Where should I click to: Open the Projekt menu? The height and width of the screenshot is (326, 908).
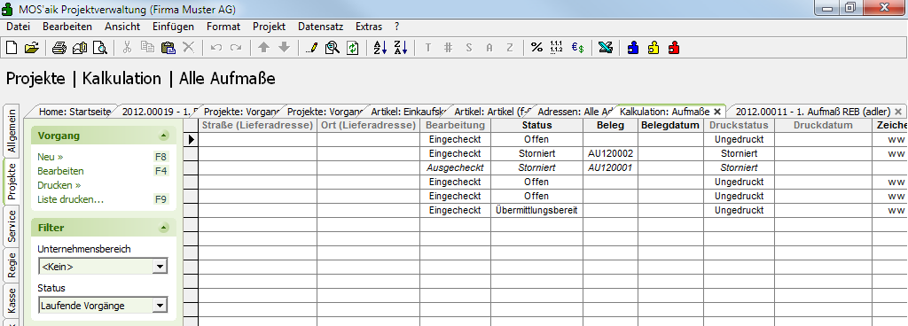click(269, 27)
